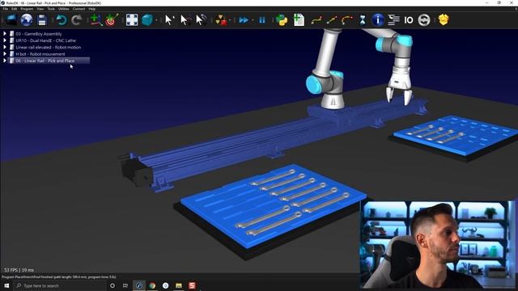Click the Type here to search box

(x=59, y=285)
